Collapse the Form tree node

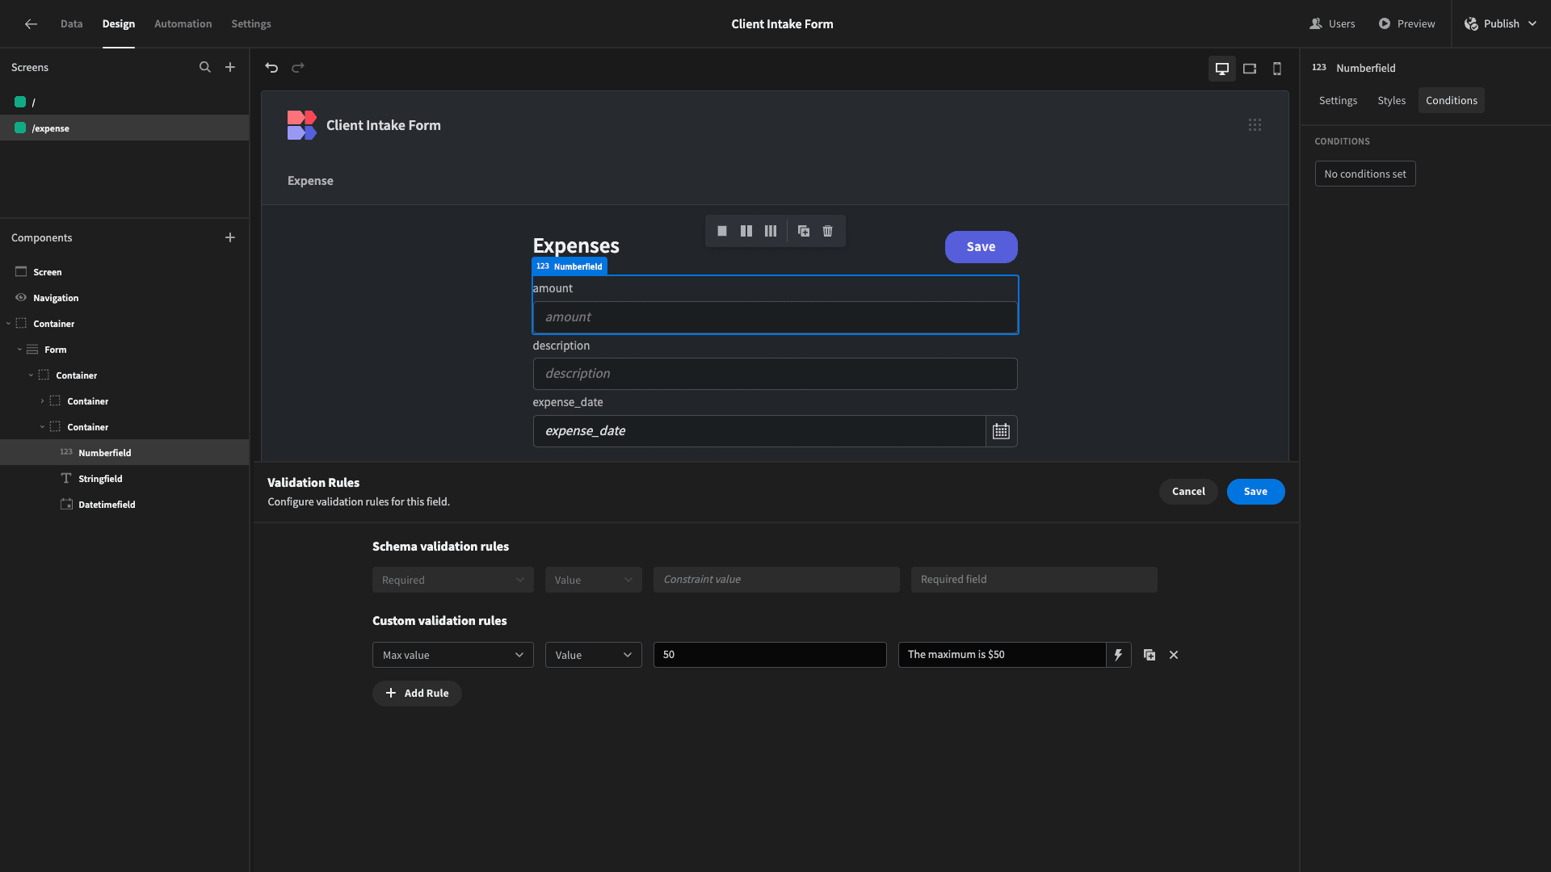19,350
